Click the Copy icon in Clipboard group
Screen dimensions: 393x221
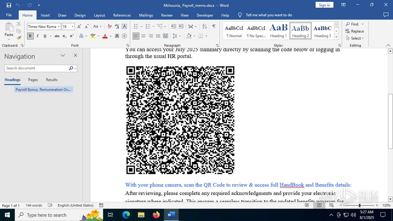[x=19, y=31]
